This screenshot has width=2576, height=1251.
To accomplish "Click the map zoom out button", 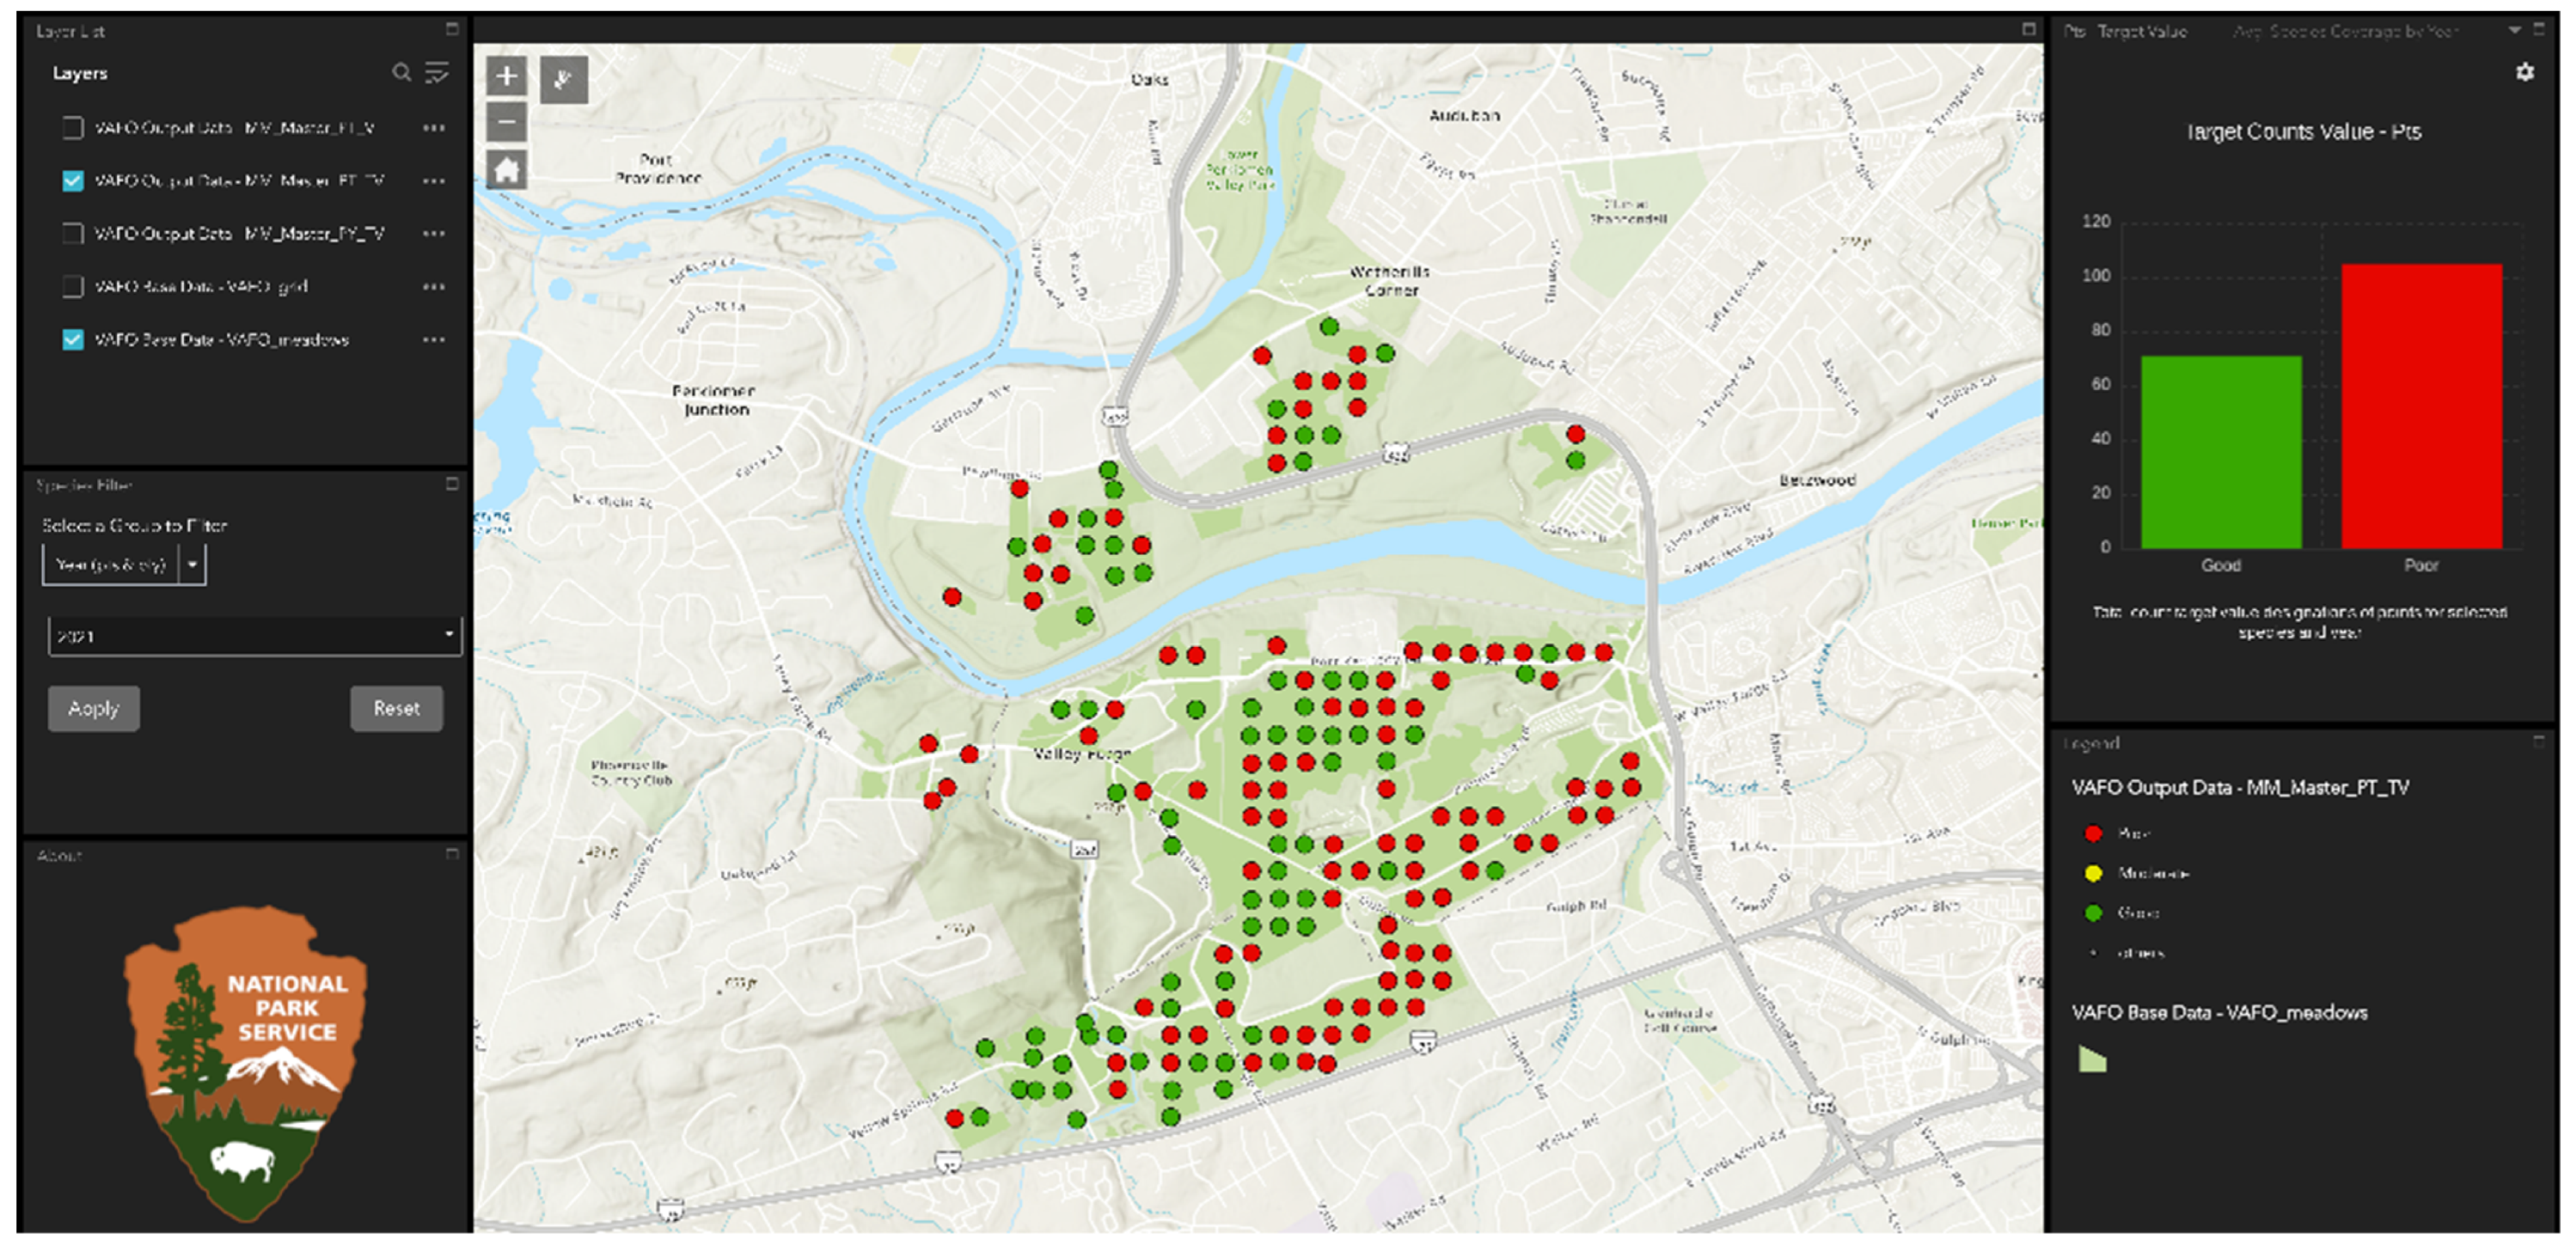I will click(x=506, y=123).
